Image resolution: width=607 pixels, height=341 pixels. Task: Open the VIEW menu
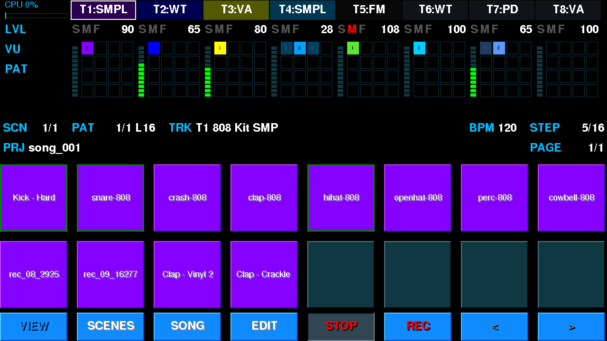pos(34,326)
